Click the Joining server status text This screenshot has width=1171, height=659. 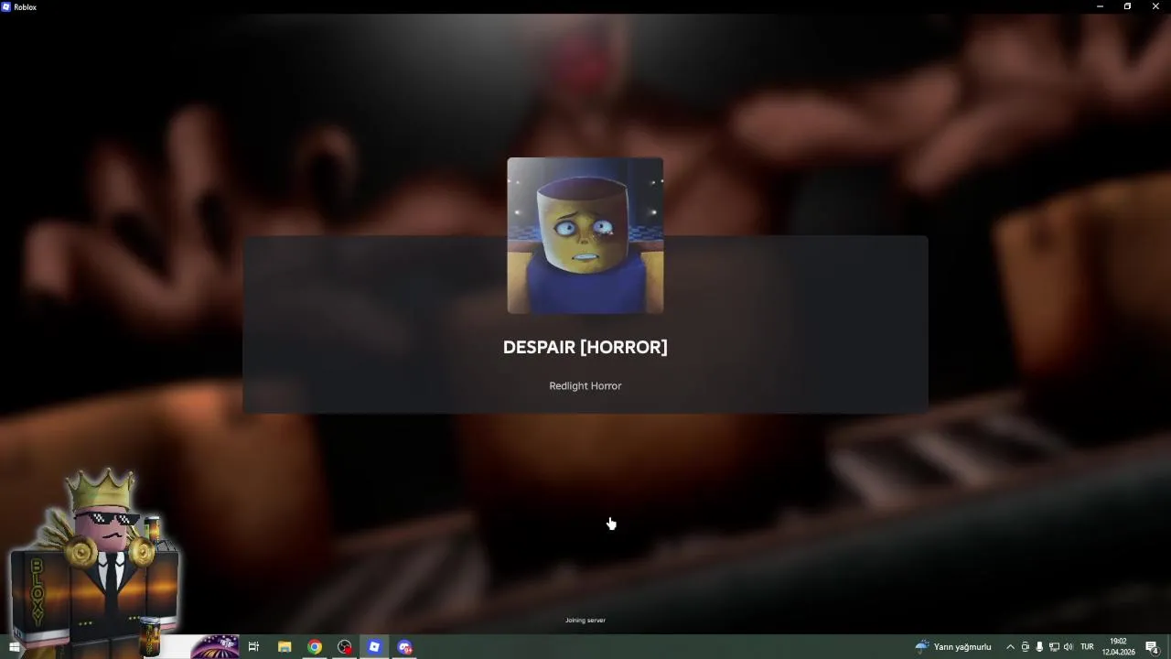click(585, 621)
